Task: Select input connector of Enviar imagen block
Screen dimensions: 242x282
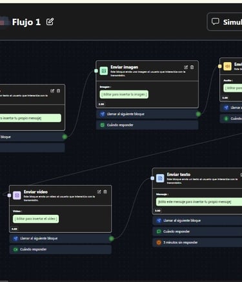Action: pos(96,71)
